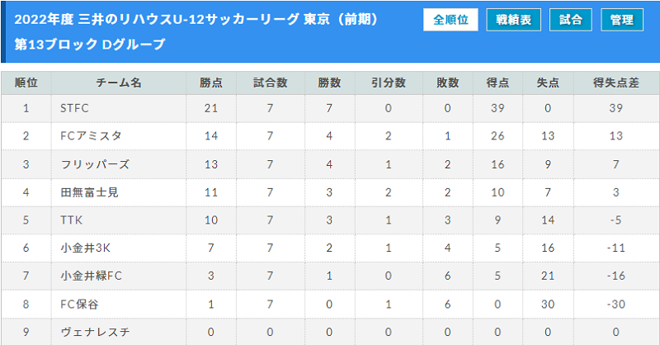The width and height of the screenshot is (660, 345).
Task: Click the 勝点 column header
Action: [211, 83]
